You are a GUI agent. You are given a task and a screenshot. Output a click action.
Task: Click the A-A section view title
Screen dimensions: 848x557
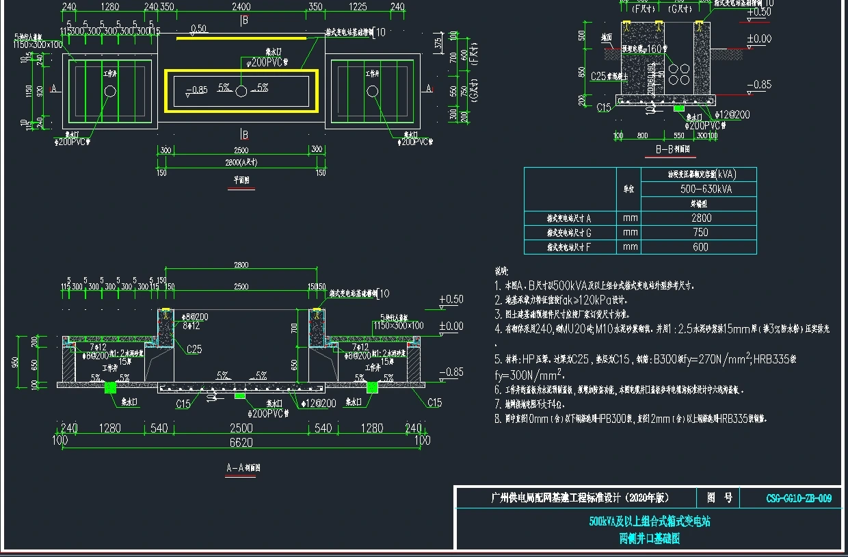[243, 468]
